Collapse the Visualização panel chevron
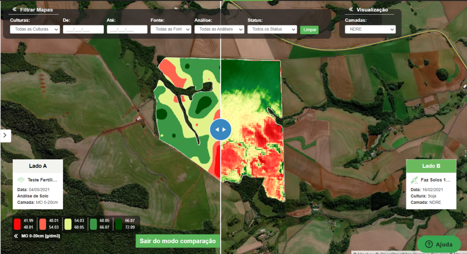 [x=351, y=10]
